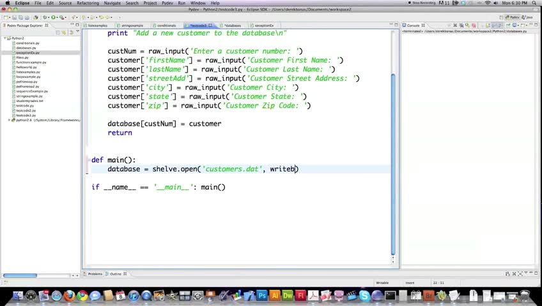Screen dimensions: 542x306
Task: Click Remove Launch X icon in Console
Action: (x=455, y=25)
